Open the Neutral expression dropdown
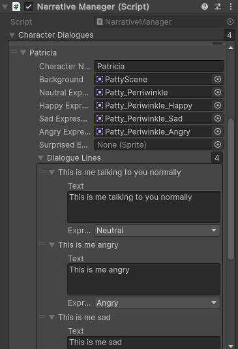The width and height of the screenshot is (238, 349). [x=157, y=230]
